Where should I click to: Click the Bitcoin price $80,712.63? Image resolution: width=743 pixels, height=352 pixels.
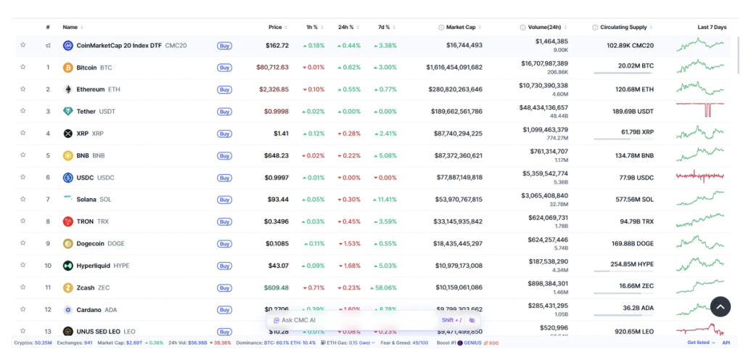(273, 67)
